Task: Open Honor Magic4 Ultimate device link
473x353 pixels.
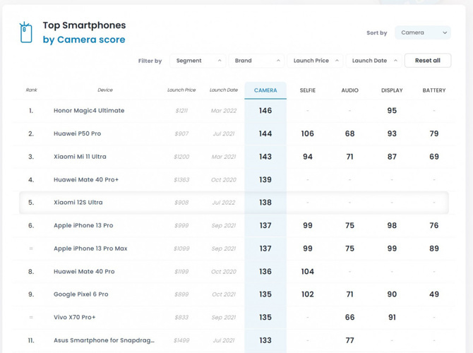Action: 89,111
